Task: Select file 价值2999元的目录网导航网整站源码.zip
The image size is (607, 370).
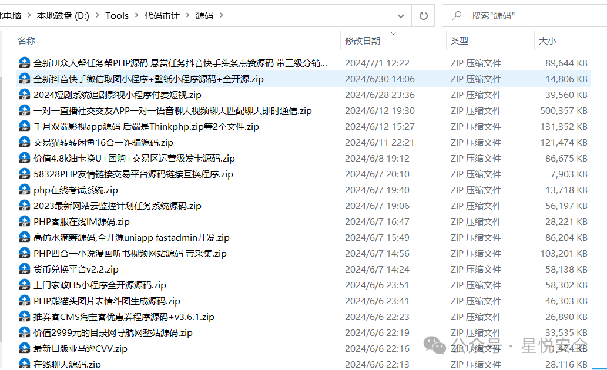Action: [x=113, y=333]
